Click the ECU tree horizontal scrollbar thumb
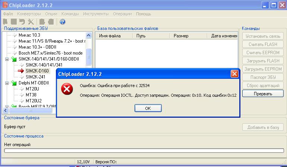287x167 pixels. coord(31,110)
